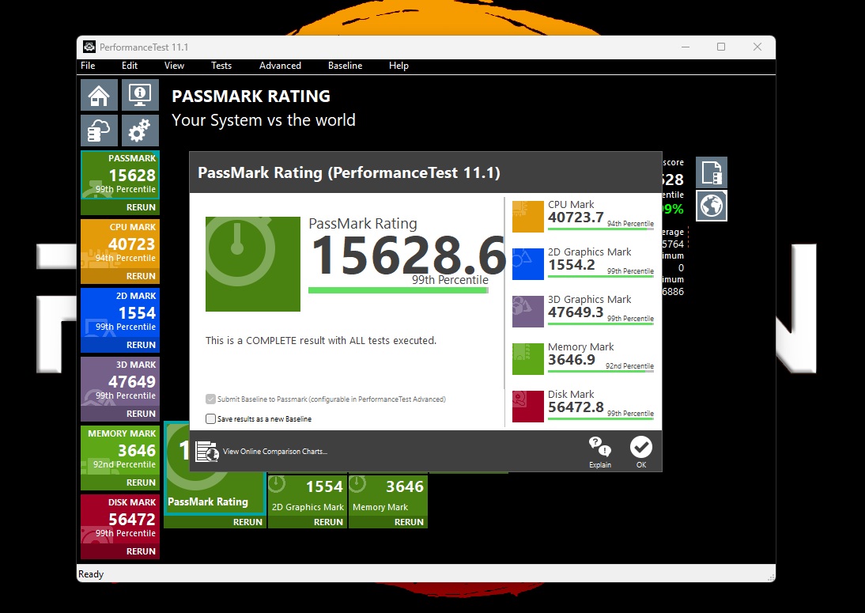
Task: Click the globe world comparison icon
Action: [712, 206]
